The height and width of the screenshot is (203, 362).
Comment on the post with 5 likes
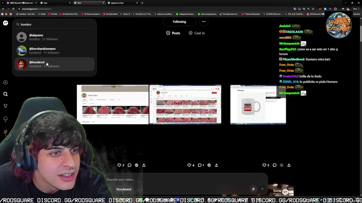274,165
